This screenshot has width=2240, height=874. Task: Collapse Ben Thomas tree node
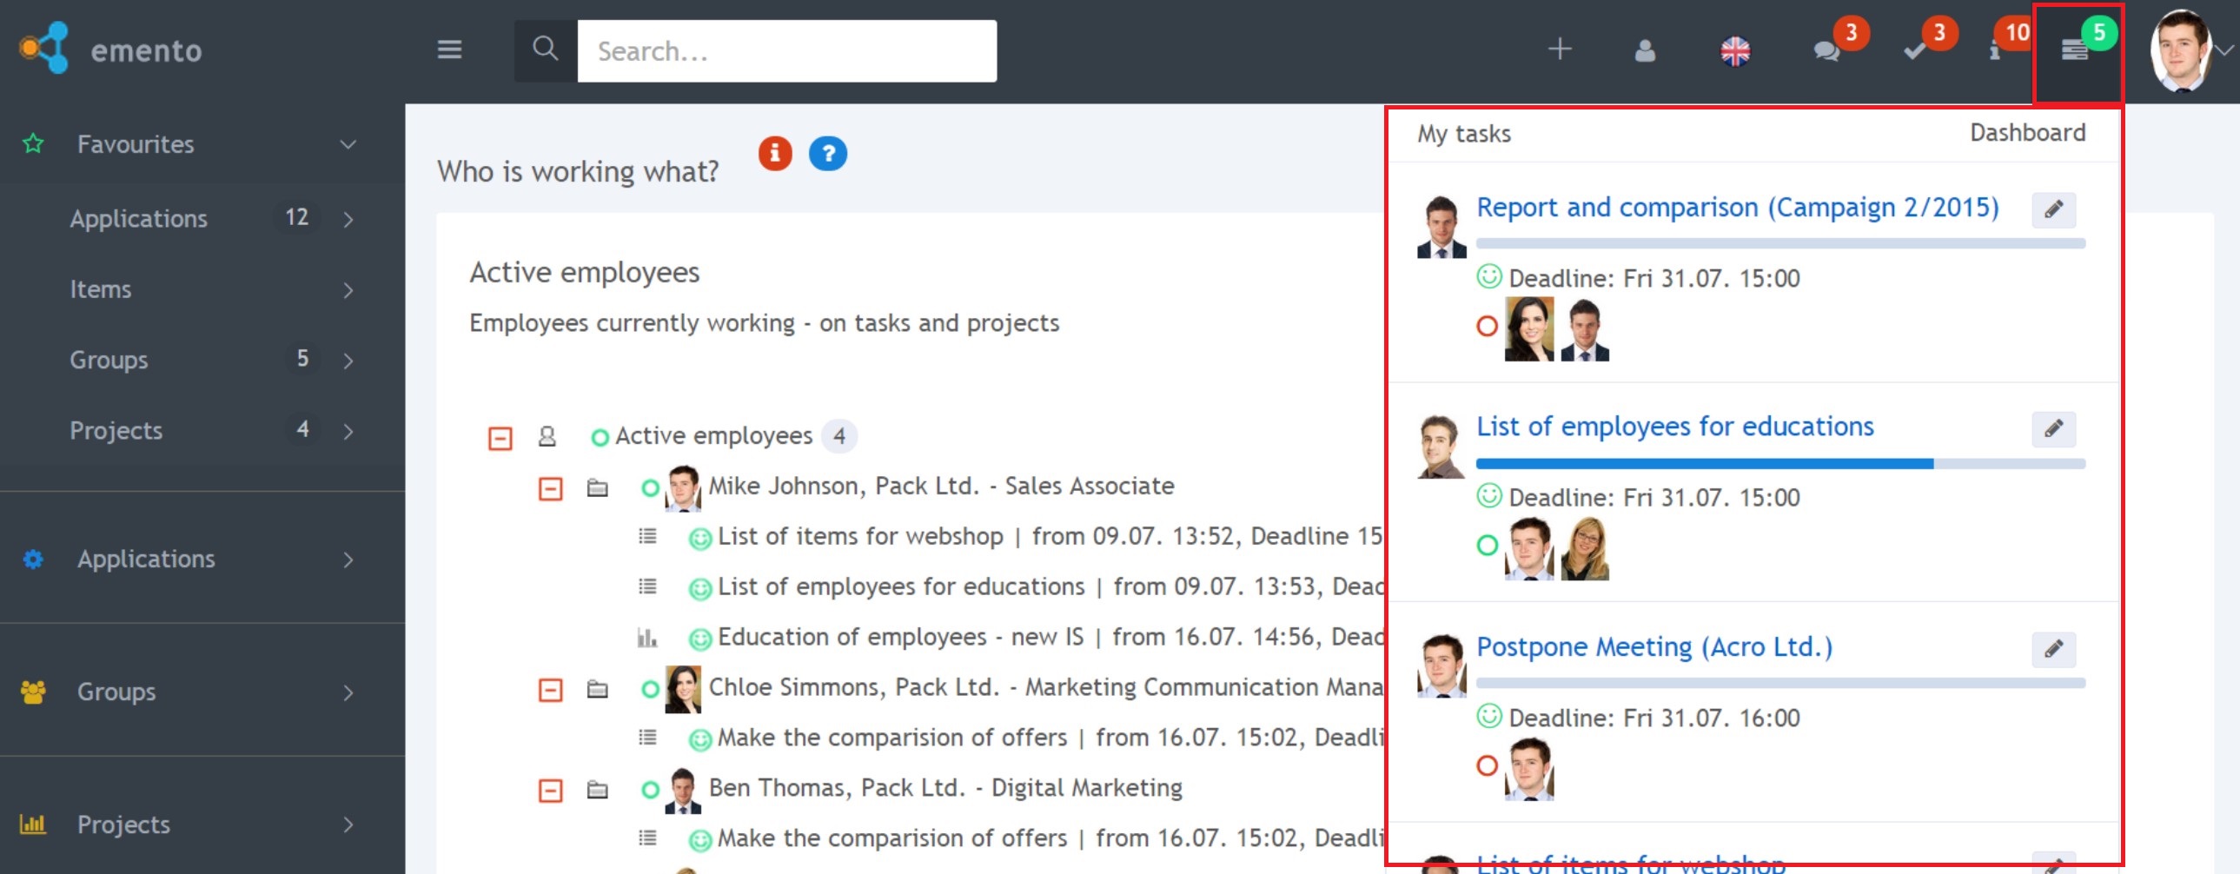coord(550,791)
